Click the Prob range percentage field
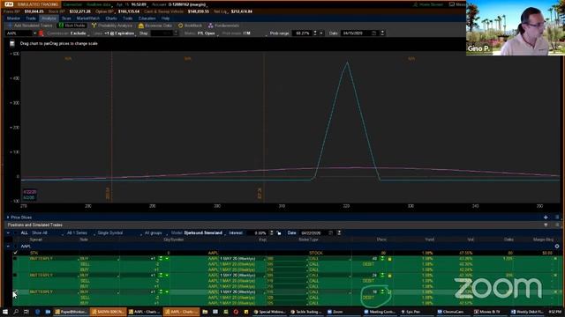This screenshot has height=317, width=565. tap(302, 33)
